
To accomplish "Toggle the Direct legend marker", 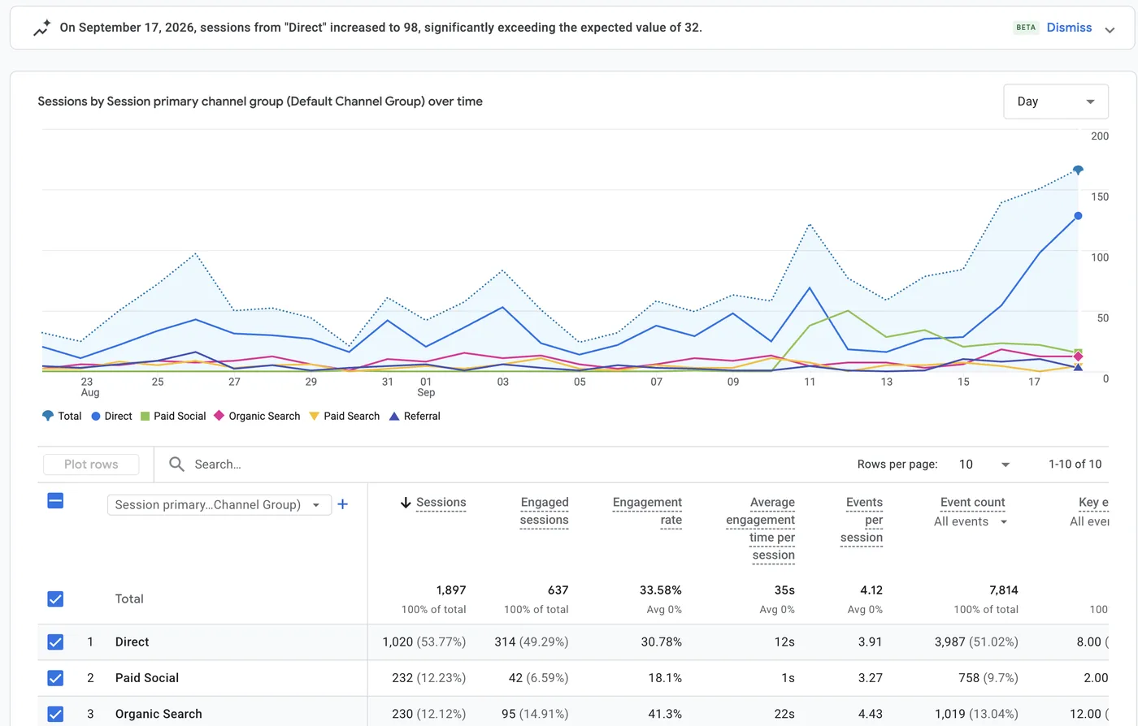I will click(x=96, y=416).
